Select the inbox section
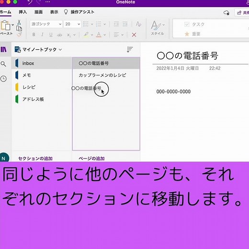This screenshot has width=249, height=249. coord(42,63)
